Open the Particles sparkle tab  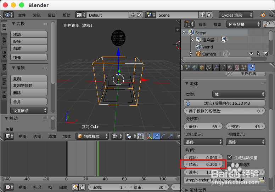point(244,68)
